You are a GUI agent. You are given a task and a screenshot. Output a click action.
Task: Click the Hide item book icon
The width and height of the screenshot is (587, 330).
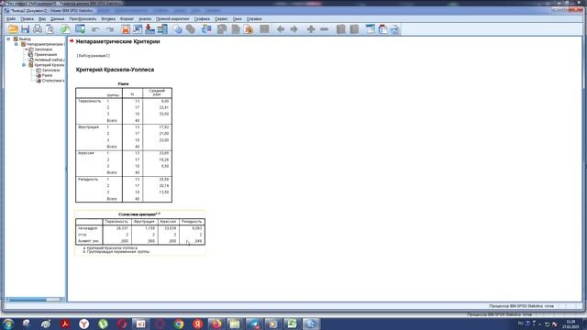(354, 29)
